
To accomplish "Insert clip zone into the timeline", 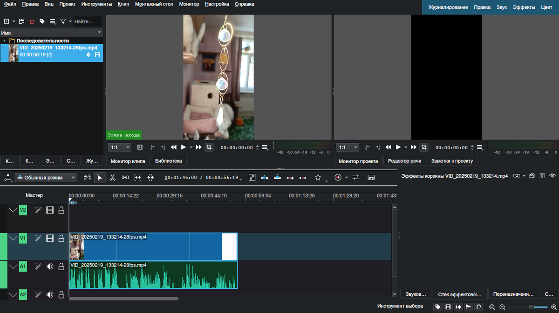I will [265, 177].
